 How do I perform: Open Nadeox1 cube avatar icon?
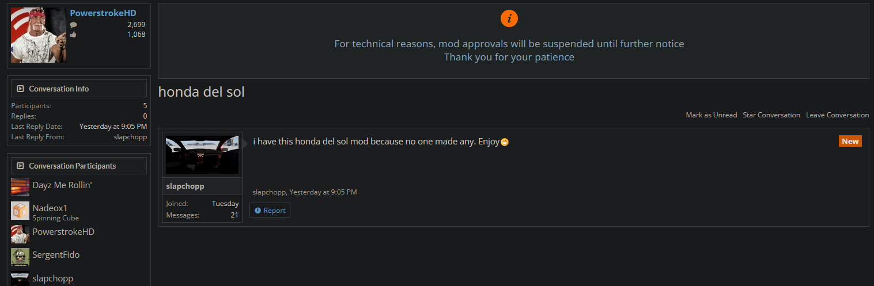20,211
